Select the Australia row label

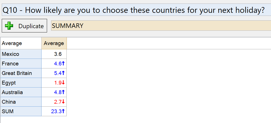[21, 92]
